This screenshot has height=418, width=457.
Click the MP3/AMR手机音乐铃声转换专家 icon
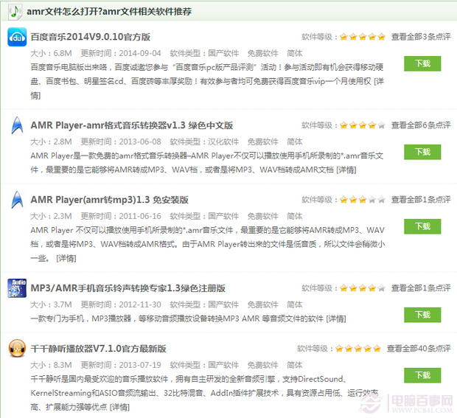tap(17, 288)
